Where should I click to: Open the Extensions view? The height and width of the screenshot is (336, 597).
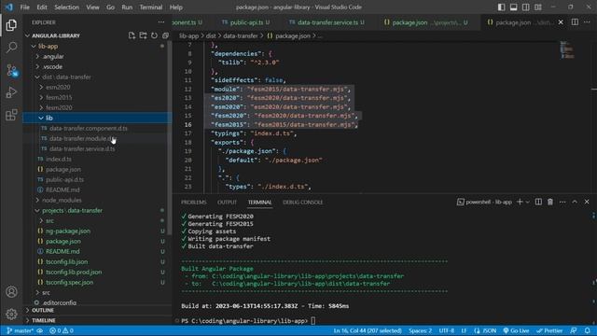tap(11, 115)
